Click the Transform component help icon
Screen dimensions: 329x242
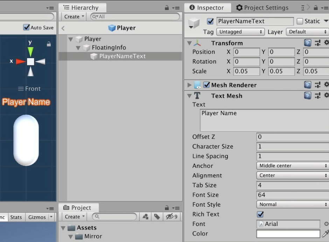point(307,43)
